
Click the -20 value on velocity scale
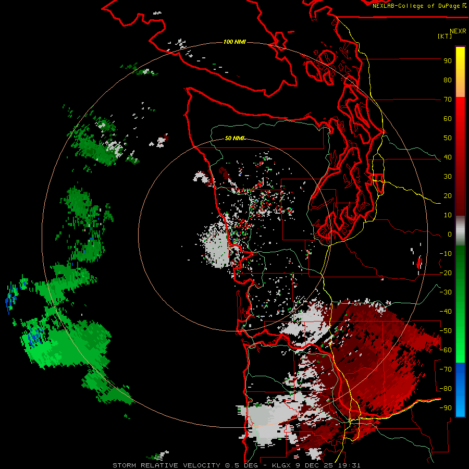[x=446, y=273]
